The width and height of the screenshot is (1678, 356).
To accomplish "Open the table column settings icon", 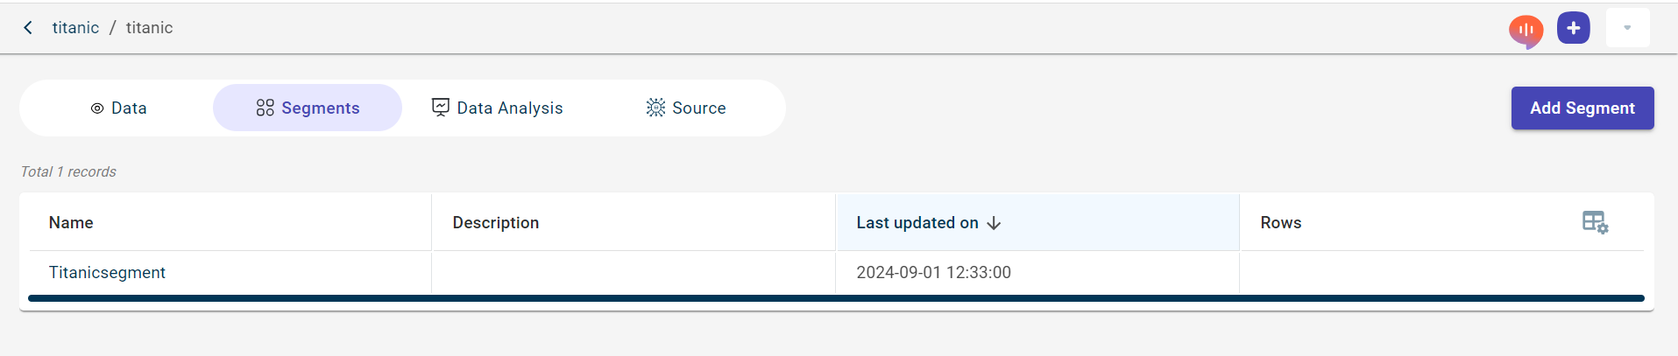I will point(1595,222).
